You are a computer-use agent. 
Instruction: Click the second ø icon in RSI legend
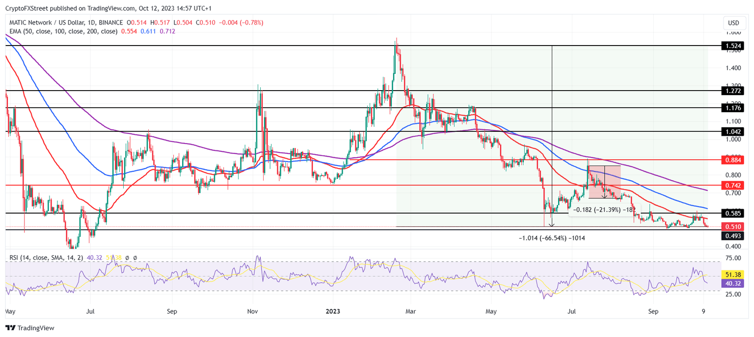tap(135, 257)
